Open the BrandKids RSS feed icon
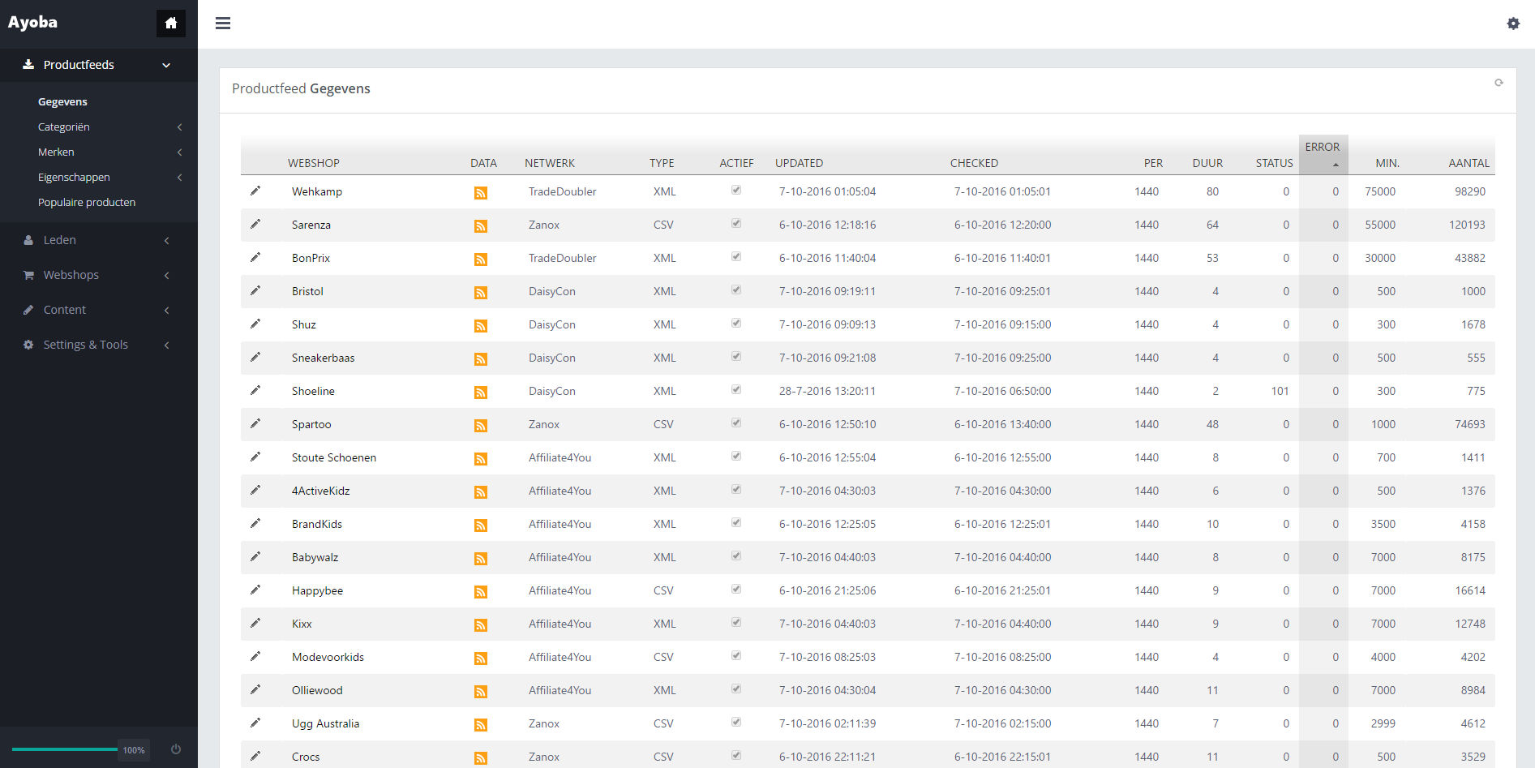 [x=481, y=526]
